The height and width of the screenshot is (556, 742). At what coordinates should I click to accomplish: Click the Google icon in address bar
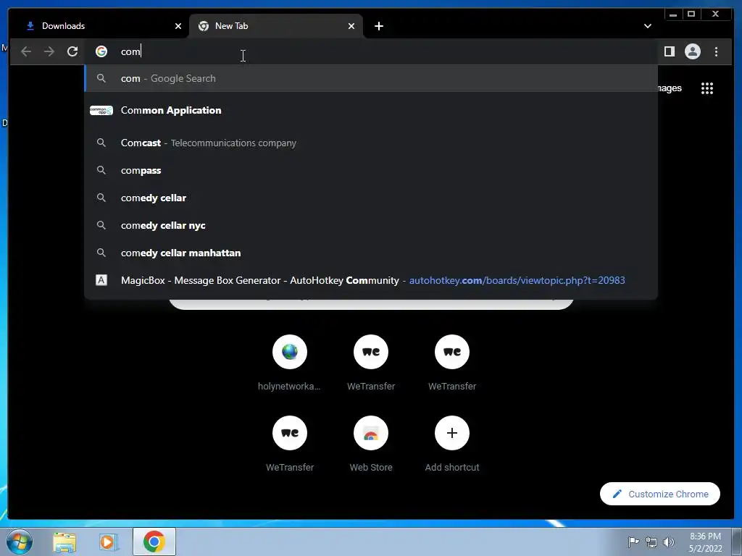click(x=101, y=51)
